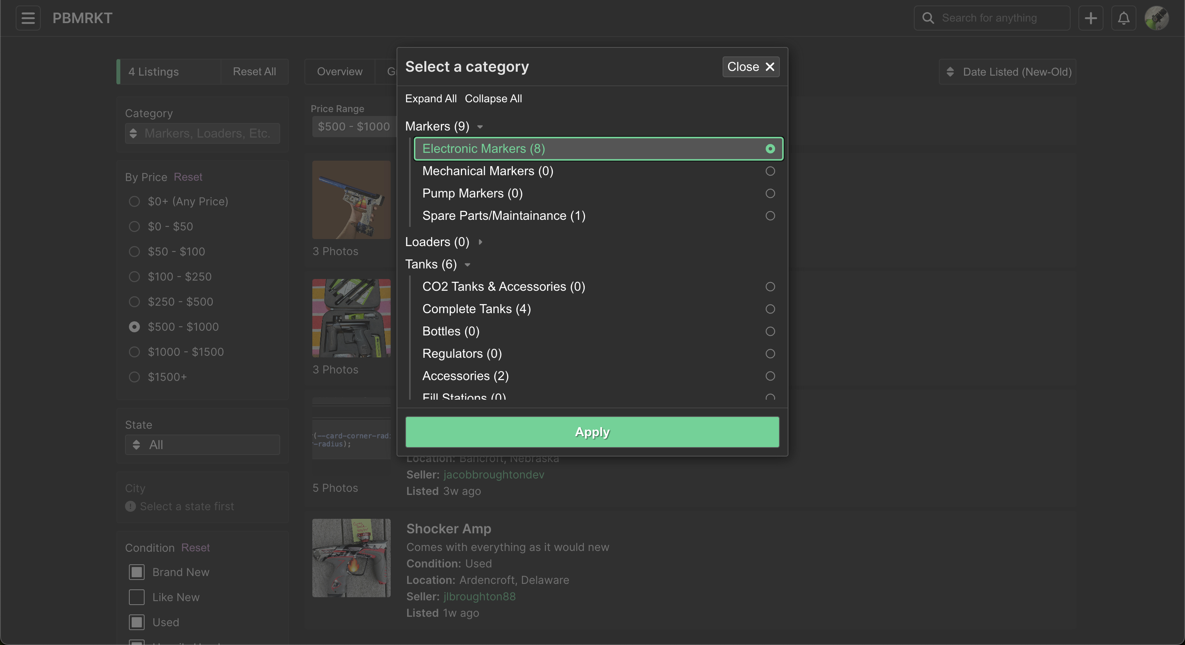Open the hamburger menu icon
This screenshot has height=645, width=1185.
(28, 18)
